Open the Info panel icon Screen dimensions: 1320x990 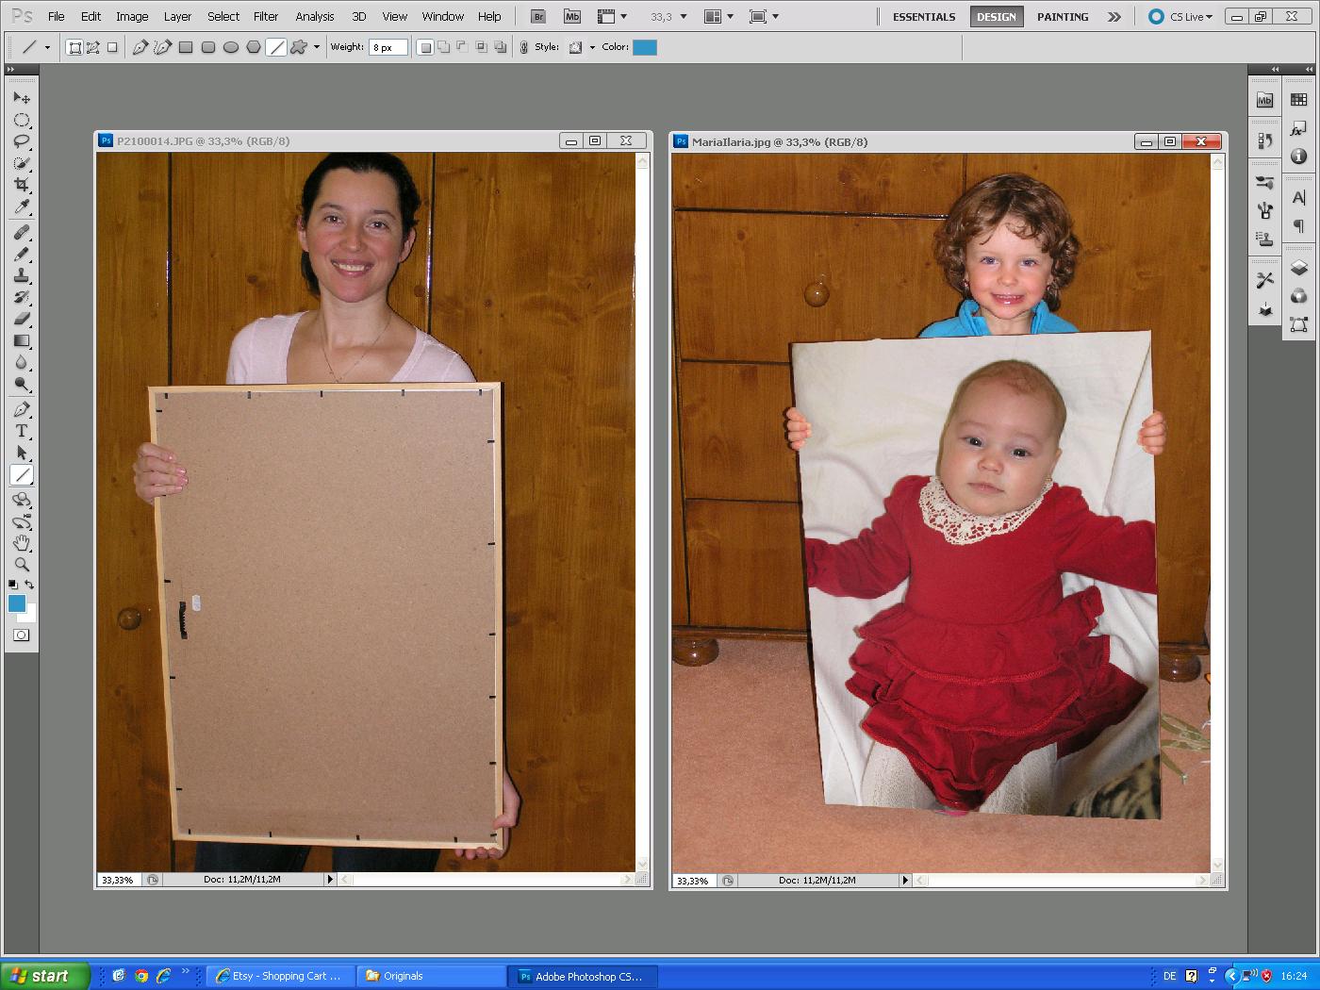click(x=1298, y=157)
